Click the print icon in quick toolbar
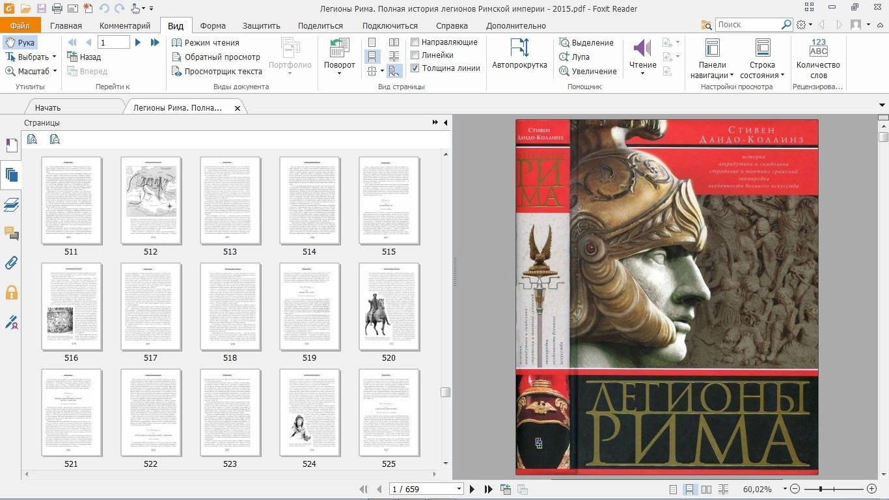 tap(57, 8)
